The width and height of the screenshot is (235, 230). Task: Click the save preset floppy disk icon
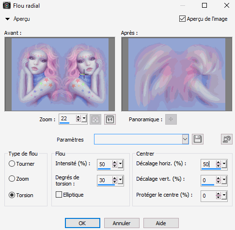pyautogui.click(x=198, y=139)
